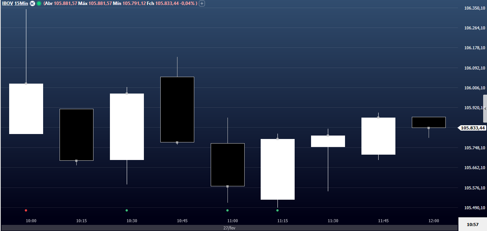This screenshot has width=487, height=231.
Task: Click the green status indicator dot
Action: coord(39,3)
